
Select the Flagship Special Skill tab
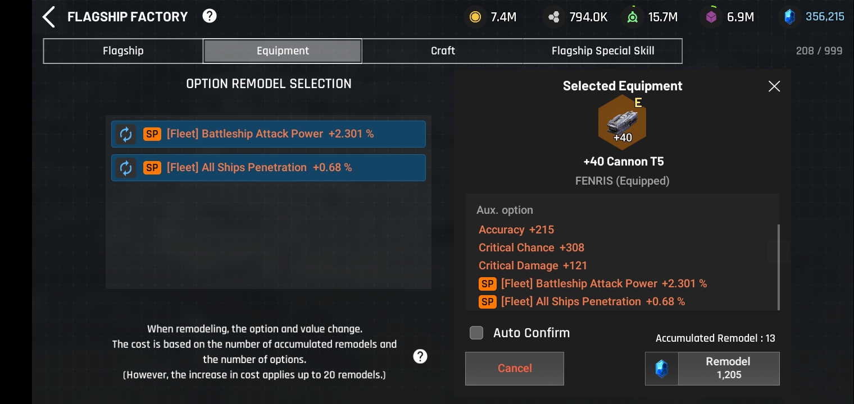pos(603,51)
